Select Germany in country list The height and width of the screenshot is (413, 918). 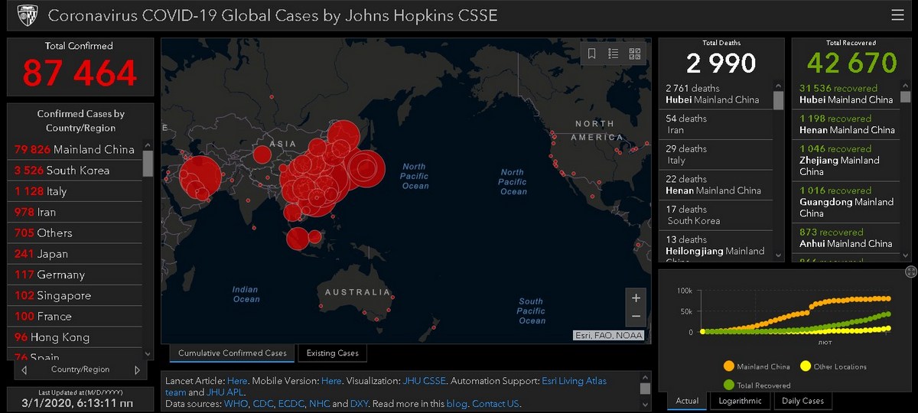coord(75,275)
